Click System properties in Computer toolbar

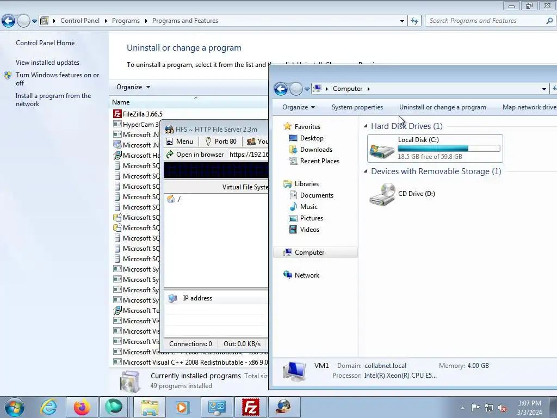click(357, 107)
